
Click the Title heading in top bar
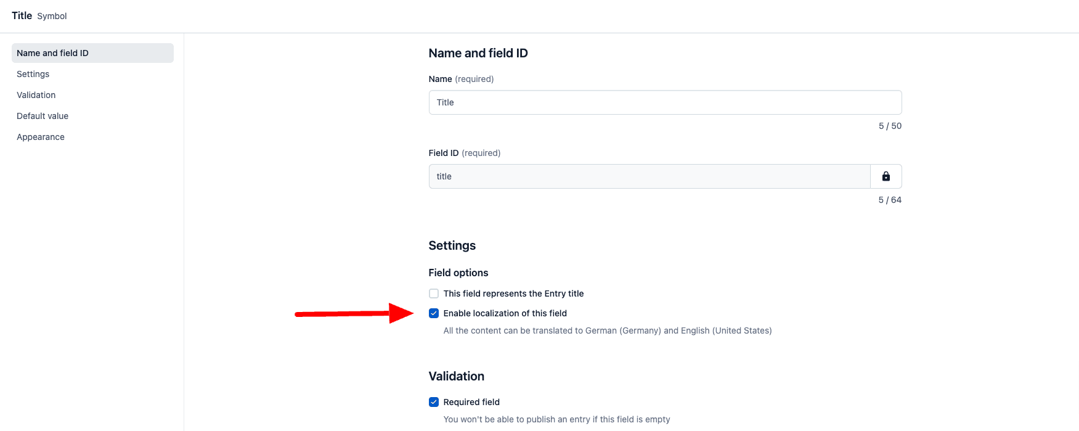(22, 16)
